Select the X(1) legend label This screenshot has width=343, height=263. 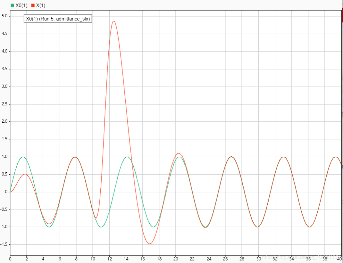(41, 5)
